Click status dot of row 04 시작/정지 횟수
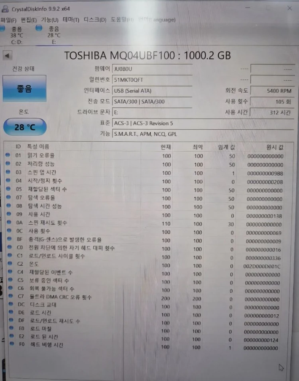Viewport: 299px width, 381px height. click(x=8, y=180)
